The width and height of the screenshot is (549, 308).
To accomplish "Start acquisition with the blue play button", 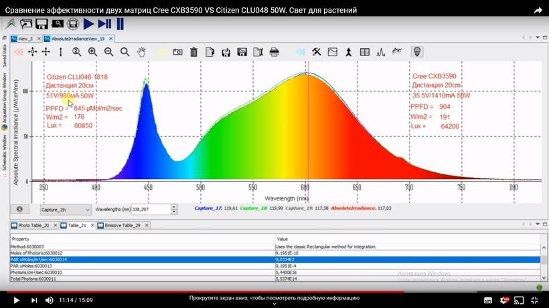I will (x=88, y=24).
